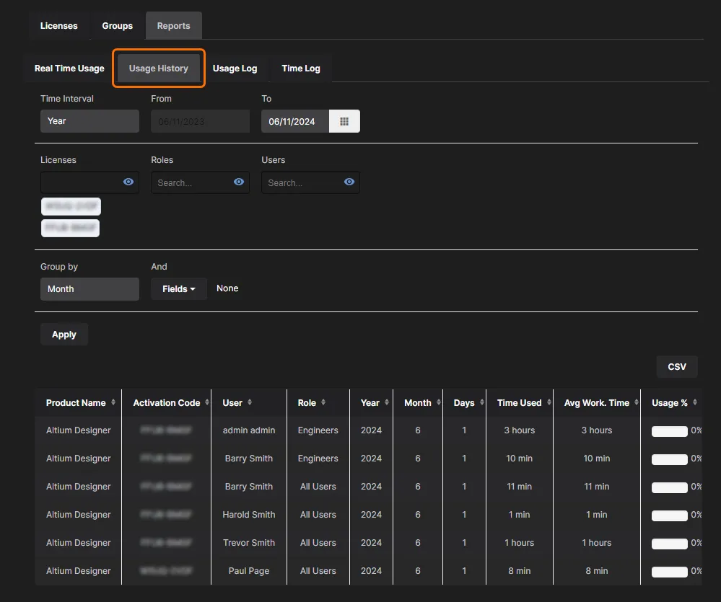The width and height of the screenshot is (721, 602).
Task: Click usage bar in Harold Smith row
Action: tap(670, 515)
